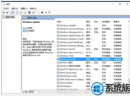This screenshot has height=96, width=130.
Task: Click the Refresh toolbar icon
Action: [x=21, y=12]
